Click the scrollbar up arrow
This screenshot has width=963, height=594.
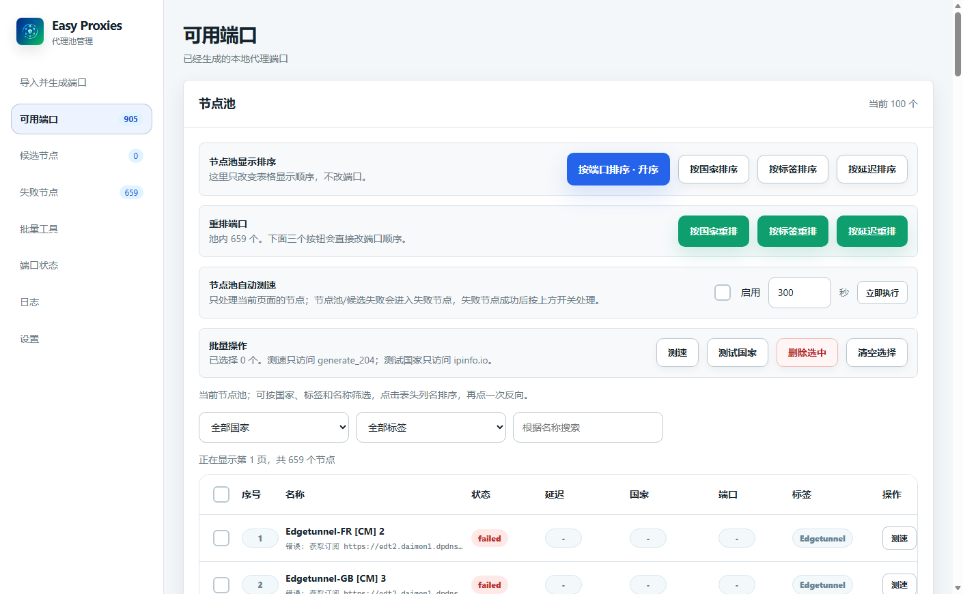958,5
